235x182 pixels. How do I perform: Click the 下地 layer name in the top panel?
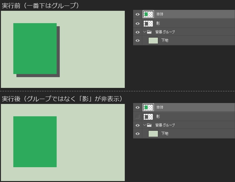165,40
